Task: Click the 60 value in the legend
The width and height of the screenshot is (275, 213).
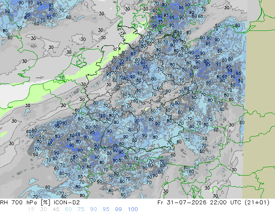Action: click(x=69, y=210)
